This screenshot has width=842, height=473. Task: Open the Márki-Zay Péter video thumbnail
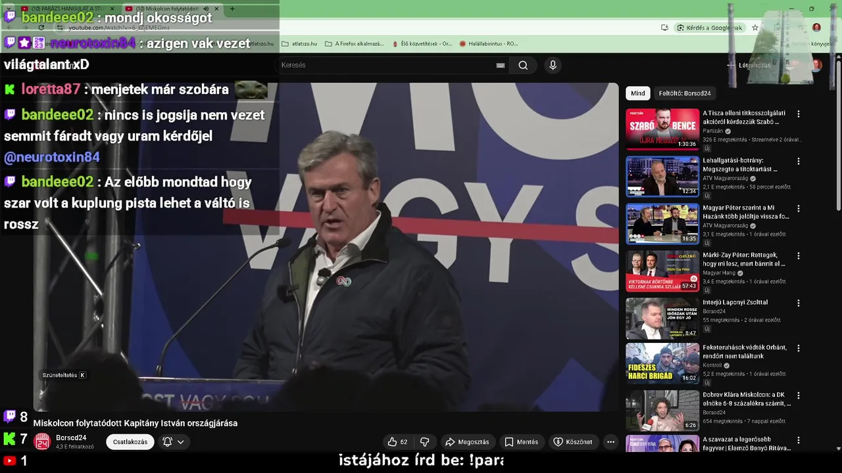point(662,271)
